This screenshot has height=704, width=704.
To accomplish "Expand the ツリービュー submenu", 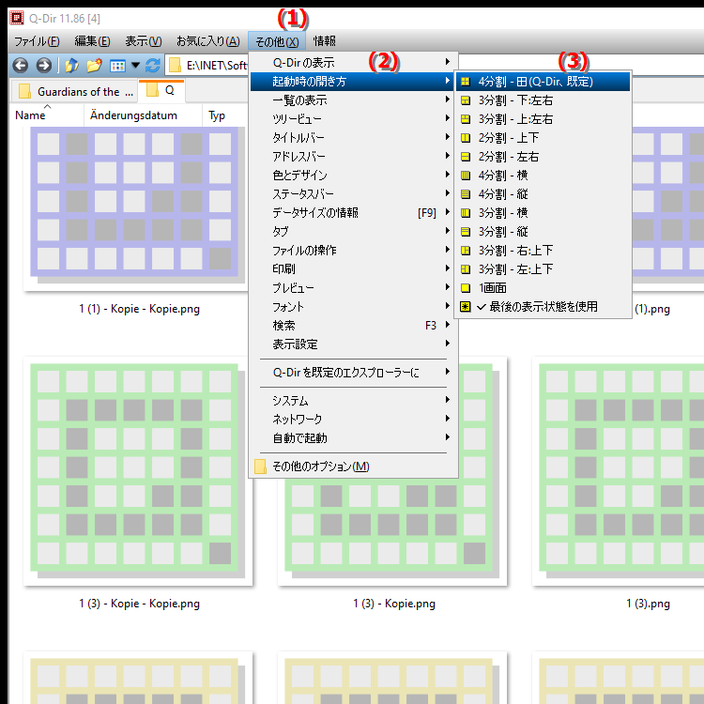I will [x=354, y=119].
